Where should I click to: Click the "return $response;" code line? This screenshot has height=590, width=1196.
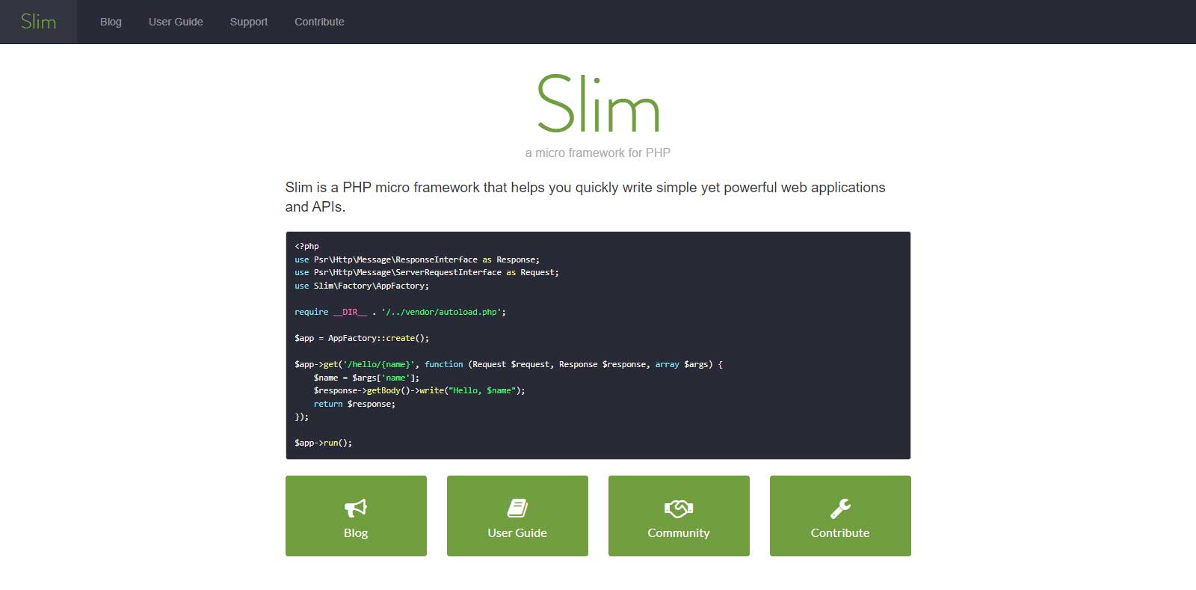(x=354, y=404)
